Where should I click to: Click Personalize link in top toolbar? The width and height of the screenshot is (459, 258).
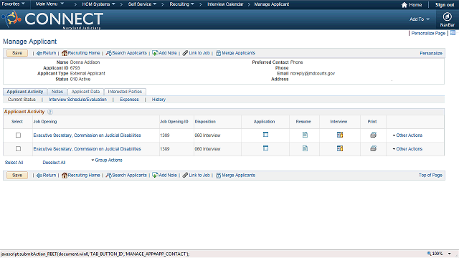(x=431, y=53)
